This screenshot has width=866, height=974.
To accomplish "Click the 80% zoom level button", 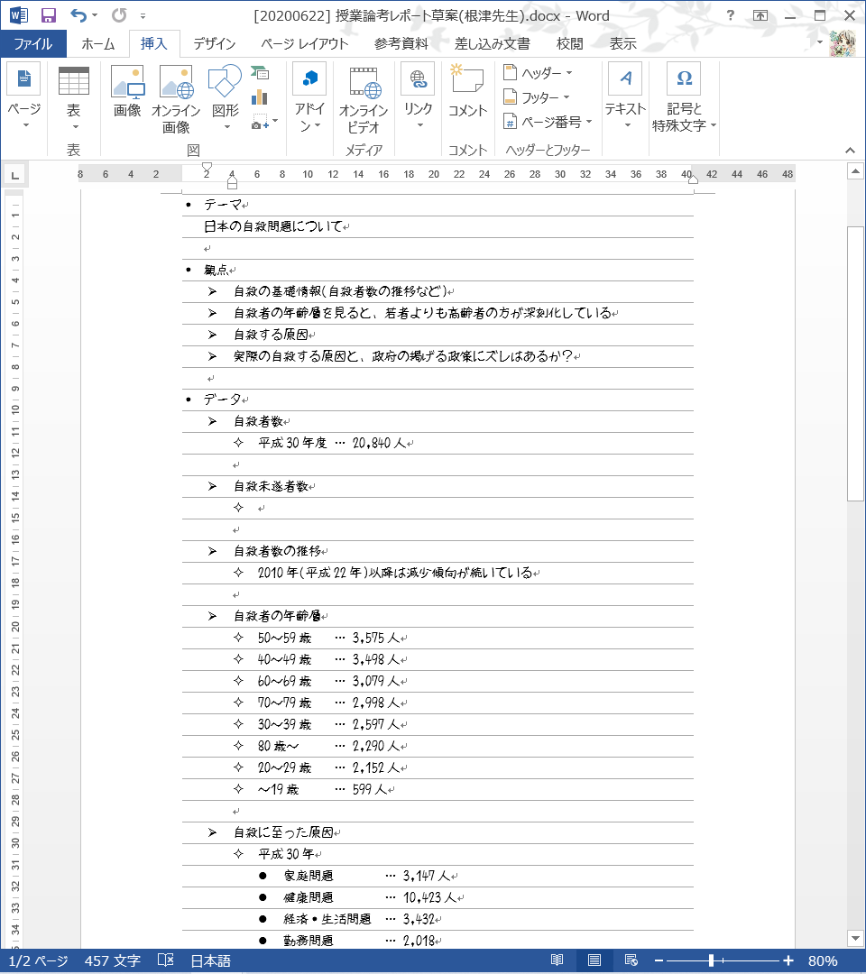I will point(822,960).
